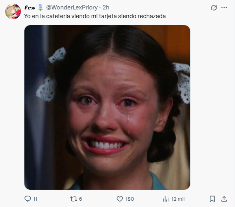
Task: Click the repost arrows icon
Action: (74, 199)
